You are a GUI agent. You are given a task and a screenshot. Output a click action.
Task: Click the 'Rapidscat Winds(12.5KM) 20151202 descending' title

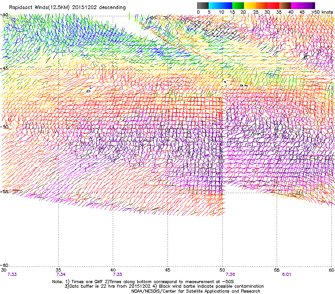67,8
